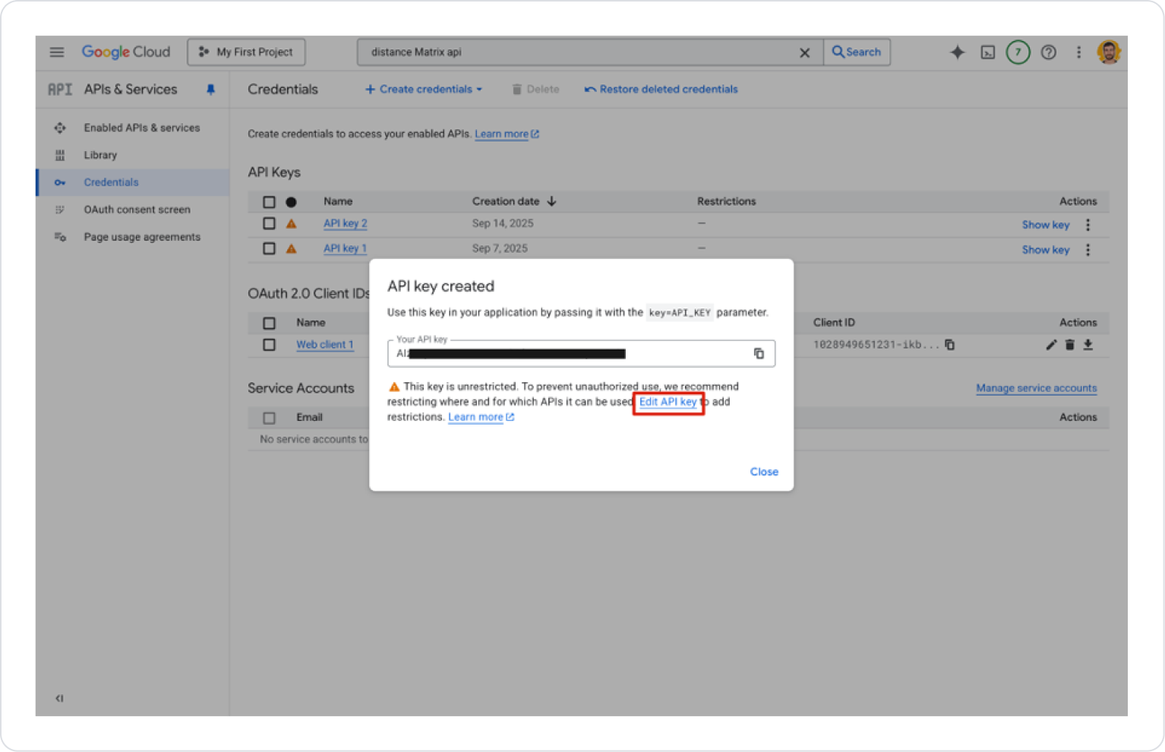This screenshot has height=752, width=1165.
Task: Open the Gemini sparkle assistant icon
Action: point(957,52)
